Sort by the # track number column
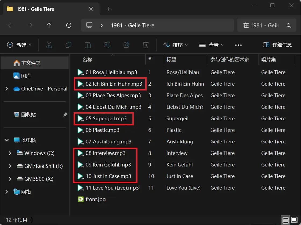 click(x=150, y=59)
